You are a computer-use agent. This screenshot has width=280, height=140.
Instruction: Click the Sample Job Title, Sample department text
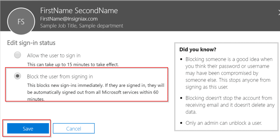pos(81,26)
